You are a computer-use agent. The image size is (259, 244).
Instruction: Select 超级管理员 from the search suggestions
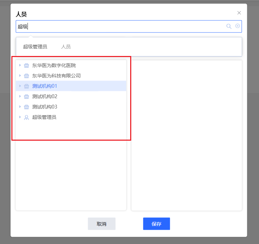(x=35, y=47)
